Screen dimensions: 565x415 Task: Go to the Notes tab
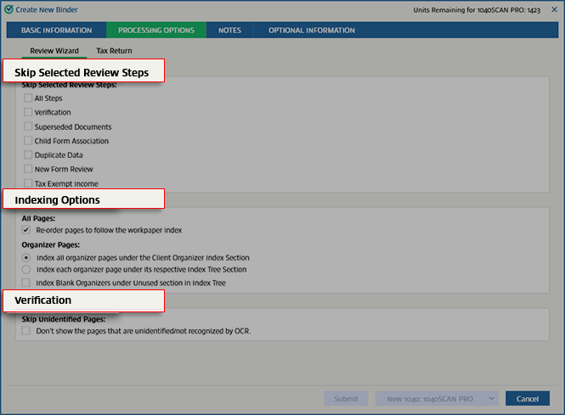pyautogui.click(x=229, y=31)
